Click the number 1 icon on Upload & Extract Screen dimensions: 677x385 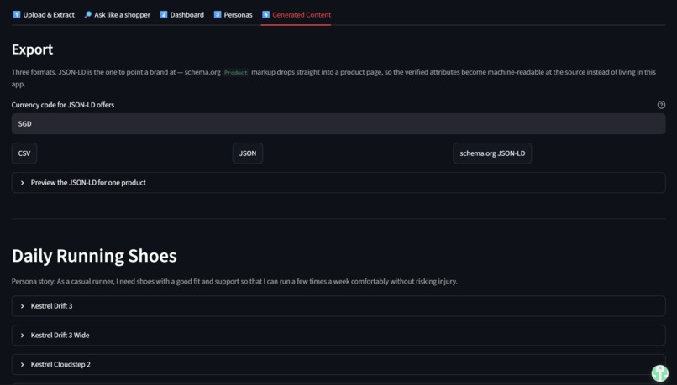(17, 14)
